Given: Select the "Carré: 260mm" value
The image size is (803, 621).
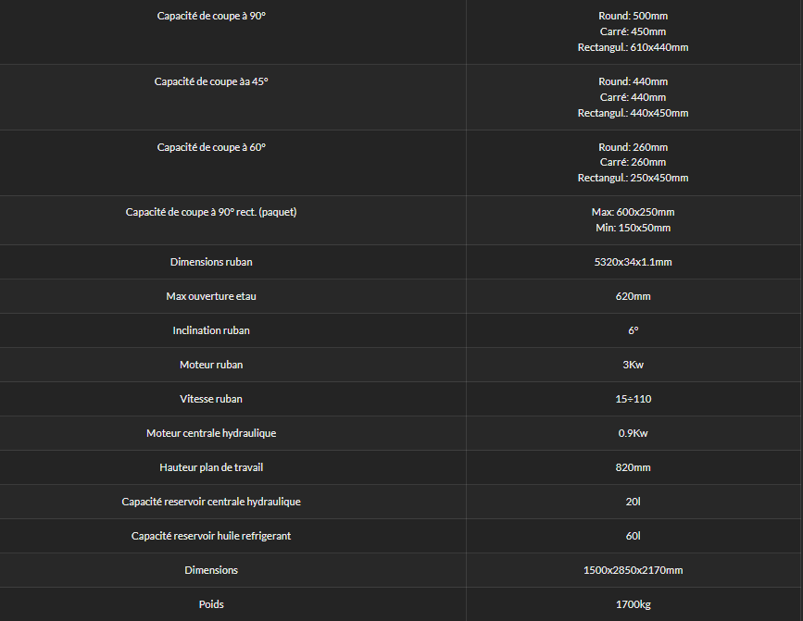Looking at the screenshot, I should pyautogui.click(x=633, y=162).
